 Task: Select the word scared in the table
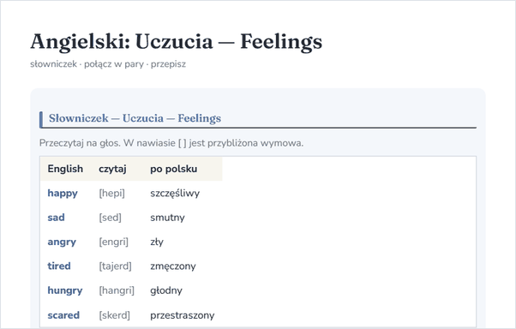point(63,315)
